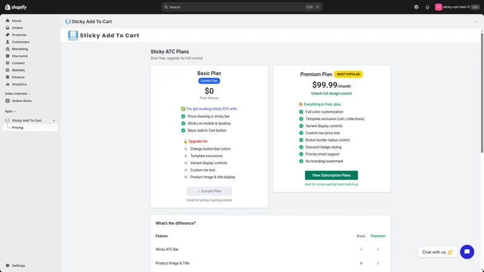Click the $99.99/month price
This screenshot has height=272, width=484.
tap(331, 85)
